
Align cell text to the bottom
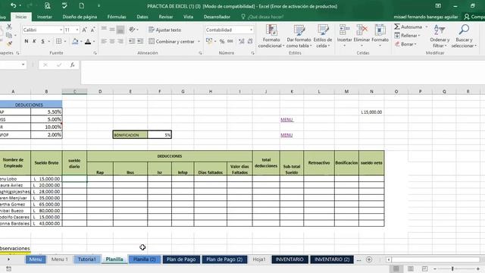120,30
